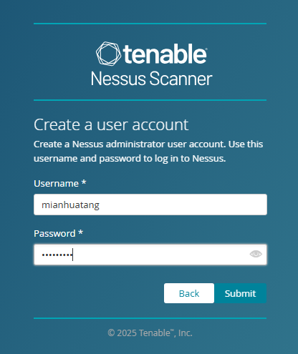
Task: Click the teal divider above the copyright
Action: (x=150, y=318)
